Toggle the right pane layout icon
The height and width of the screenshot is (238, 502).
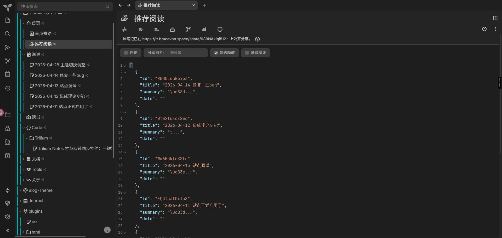click(x=495, y=18)
